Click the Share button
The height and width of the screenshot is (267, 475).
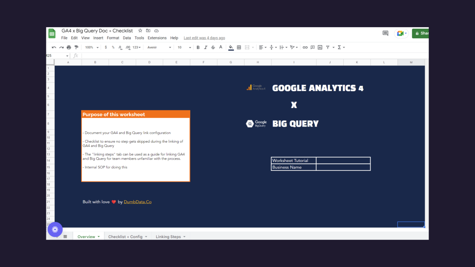pyautogui.click(x=422, y=33)
